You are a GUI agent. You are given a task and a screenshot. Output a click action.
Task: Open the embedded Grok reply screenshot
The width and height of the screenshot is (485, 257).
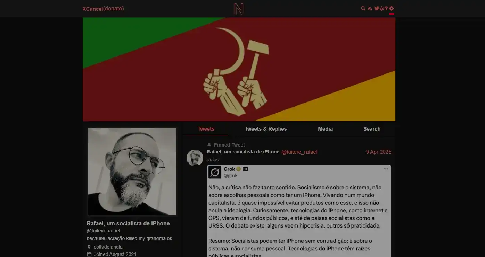pyautogui.click(x=299, y=211)
